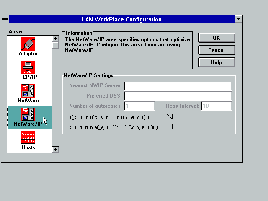This screenshot has width=268, height=201.
Task: Focus the Number of autoretries field
Action: (139, 106)
